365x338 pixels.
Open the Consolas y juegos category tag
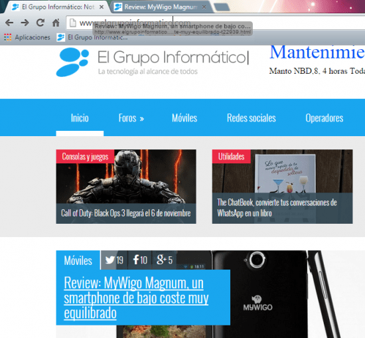tap(85, 157)
